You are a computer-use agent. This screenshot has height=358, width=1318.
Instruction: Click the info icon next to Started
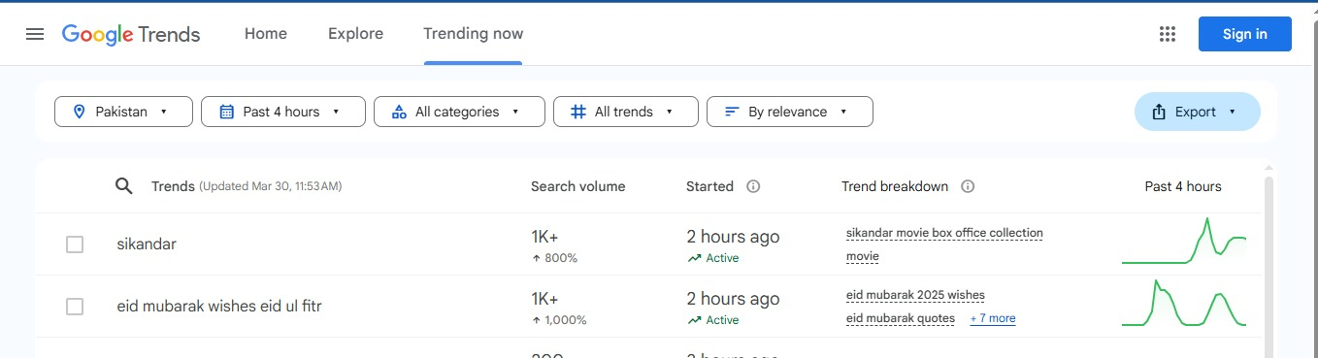[x=753, y=186]
